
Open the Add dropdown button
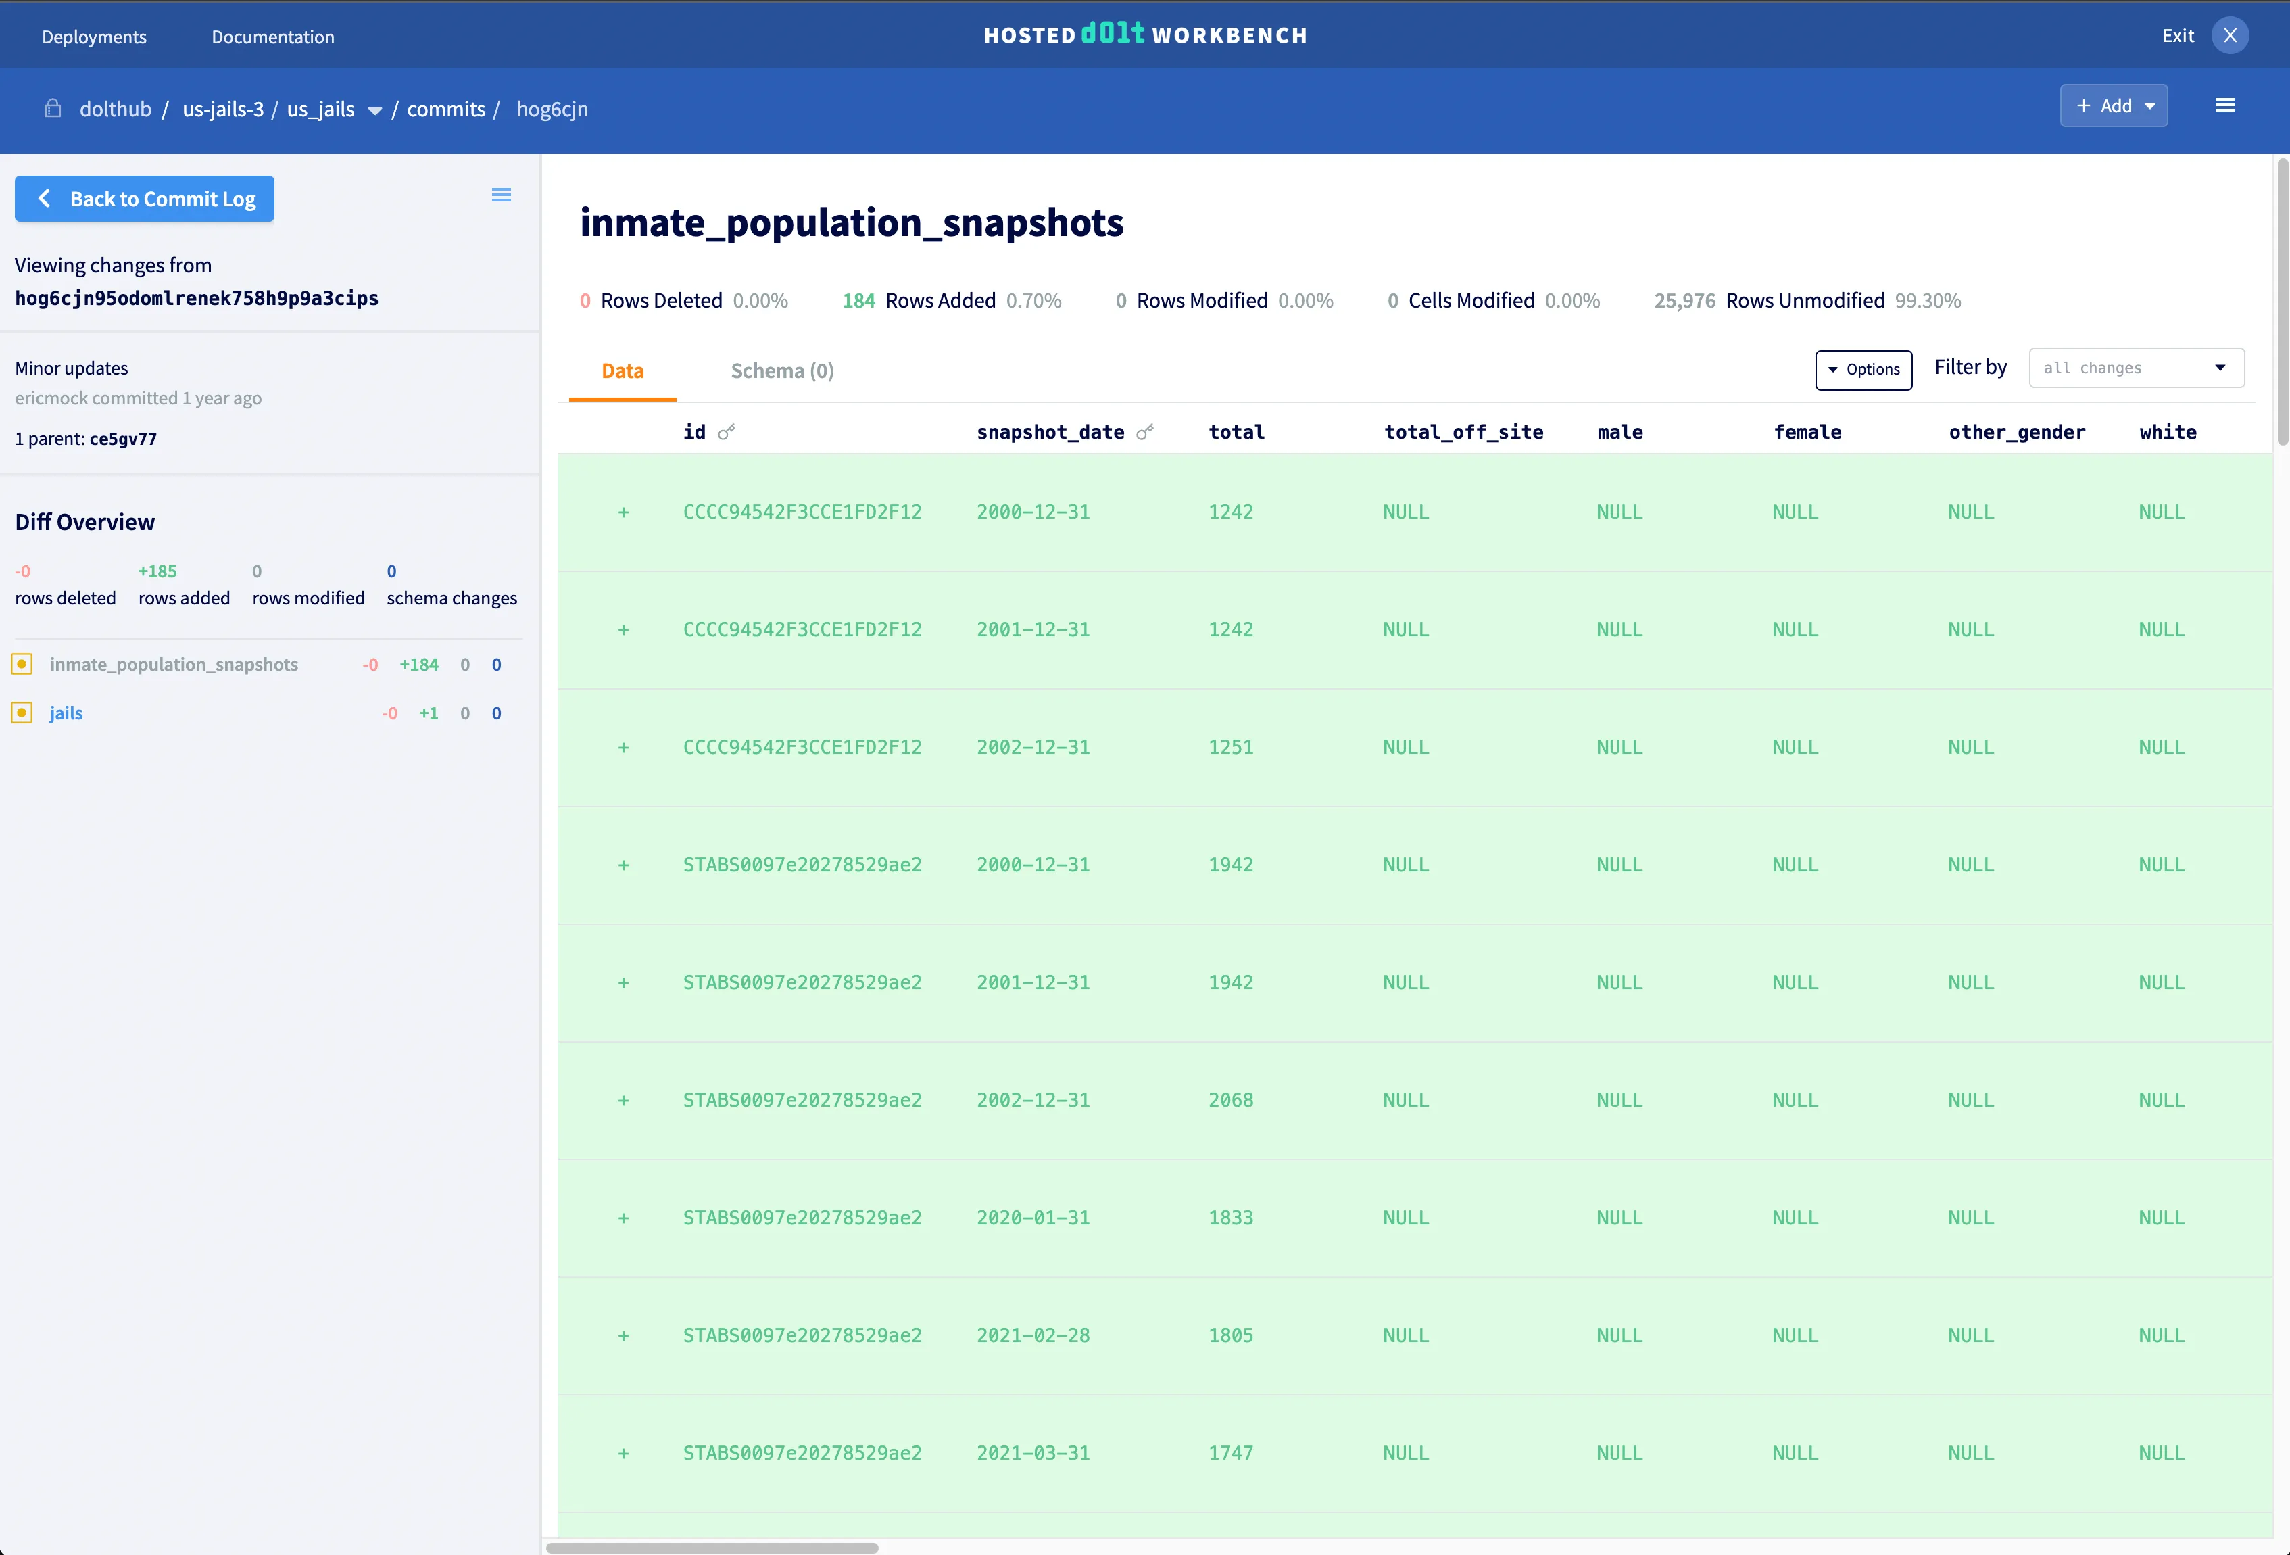2113,105
